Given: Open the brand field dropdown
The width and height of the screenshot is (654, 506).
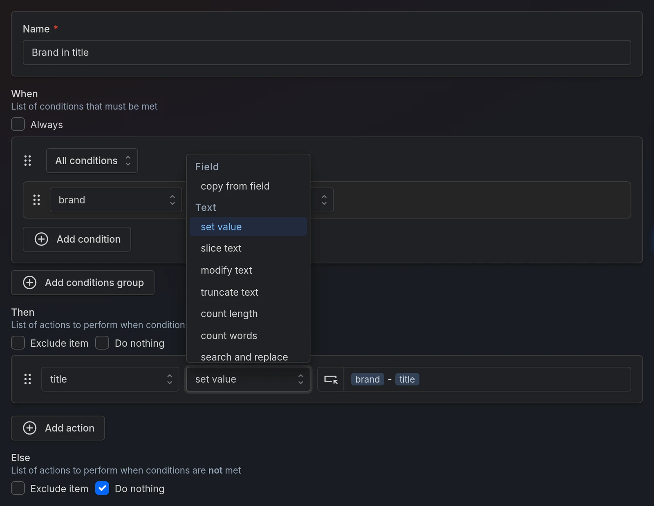Looking at the screenshot, I should click(116, 200).
